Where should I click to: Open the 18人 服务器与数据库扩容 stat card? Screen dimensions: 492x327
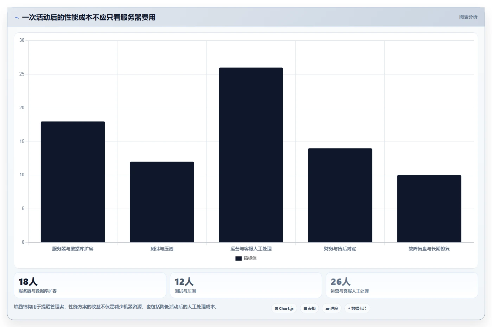click(x=90, y=285)
